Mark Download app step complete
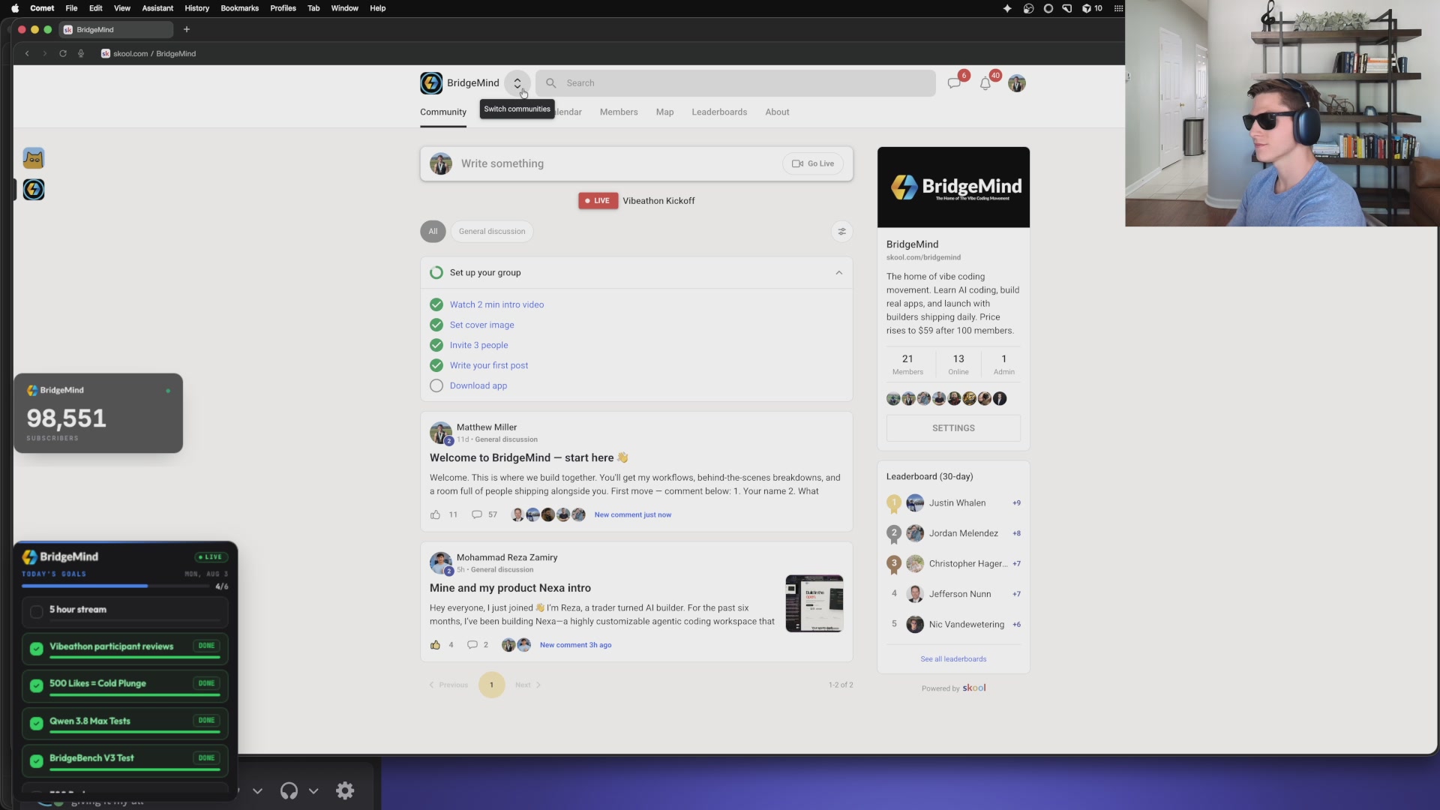Image resolution: width=1440 pixels, height=810 pixels. [x=436, y=385]
